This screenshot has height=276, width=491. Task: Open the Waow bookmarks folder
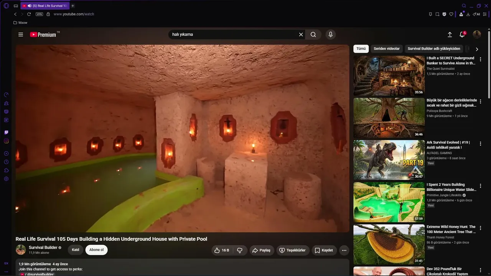point(20,23)
